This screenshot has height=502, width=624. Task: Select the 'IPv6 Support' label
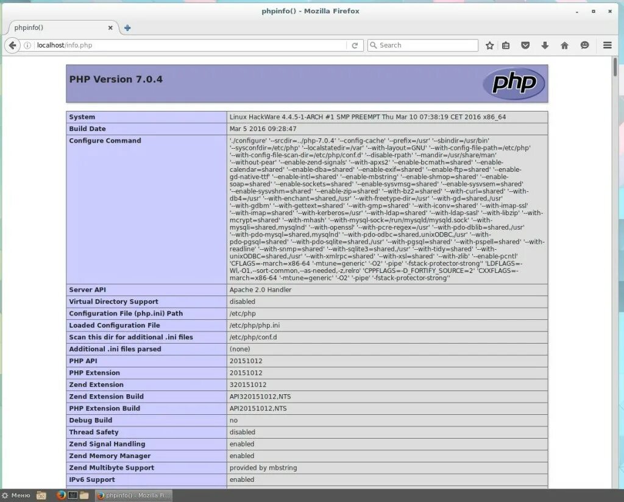tap(92, 479)
